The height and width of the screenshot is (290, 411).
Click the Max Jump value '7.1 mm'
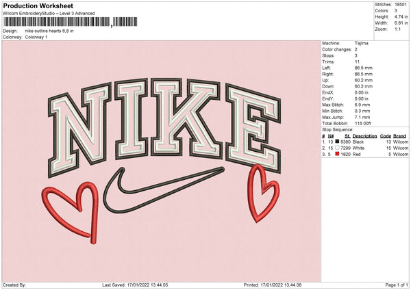point(362,117)
